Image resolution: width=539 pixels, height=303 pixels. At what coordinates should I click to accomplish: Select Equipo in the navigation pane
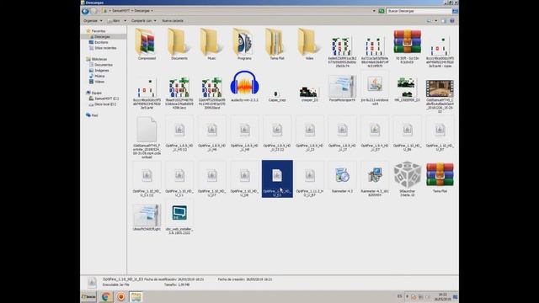point(94,93)
